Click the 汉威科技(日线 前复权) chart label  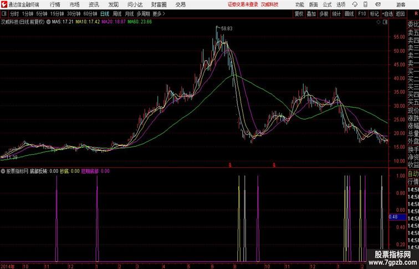pyautogui.click(x=23, y=22)
